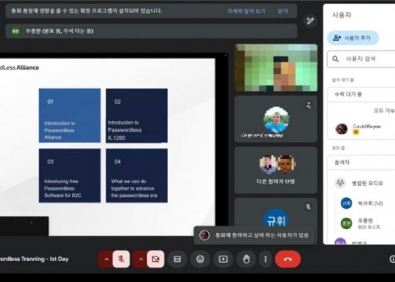
Task: Send an emoji reaction
Action: tap(200, 259)
